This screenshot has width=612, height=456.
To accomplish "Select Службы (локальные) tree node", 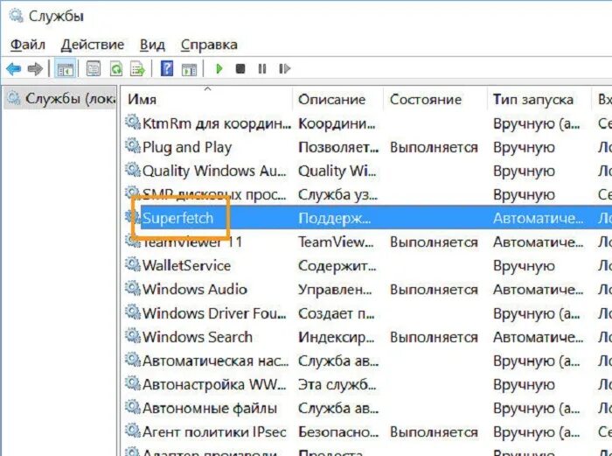I will pos(60,99).
